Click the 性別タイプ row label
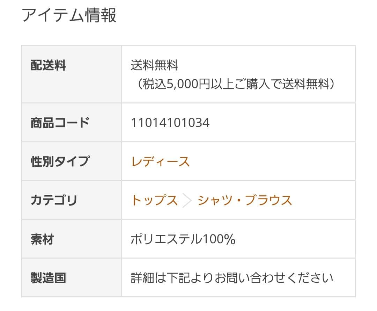377x311 pixels. [x=60, y=162]
